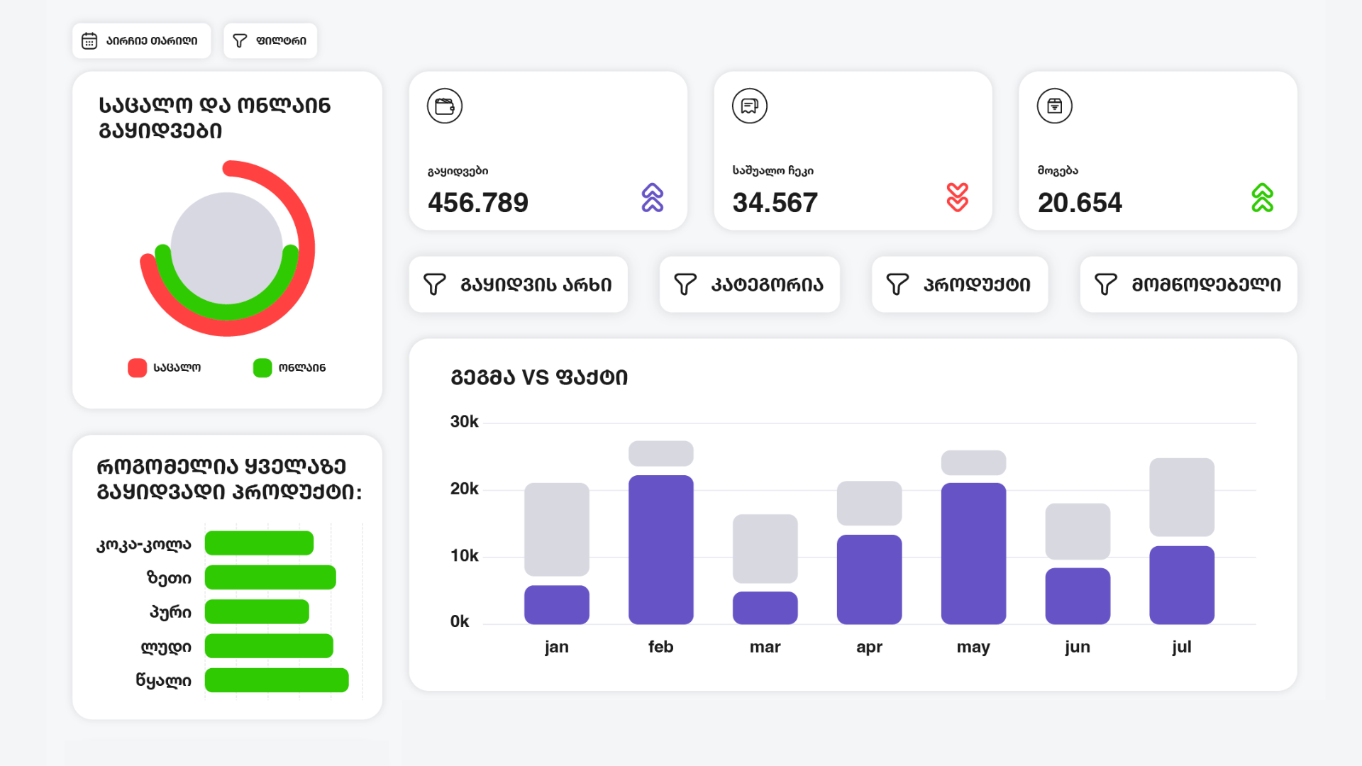Click the box icon on the მოგება card
This screenshot has height=766, width=1362.
click(x=1055, y=106)
